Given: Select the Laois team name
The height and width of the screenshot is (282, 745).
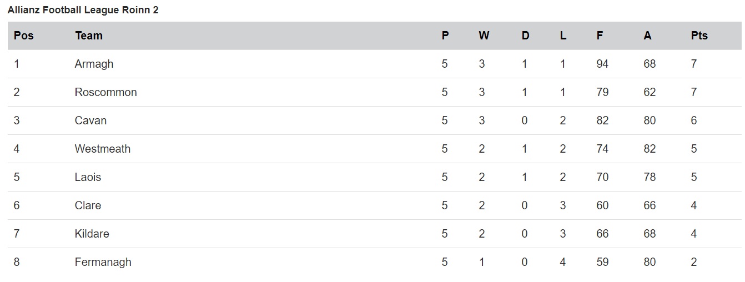Looking at the screenshot, I should click(x=88, y=177).
